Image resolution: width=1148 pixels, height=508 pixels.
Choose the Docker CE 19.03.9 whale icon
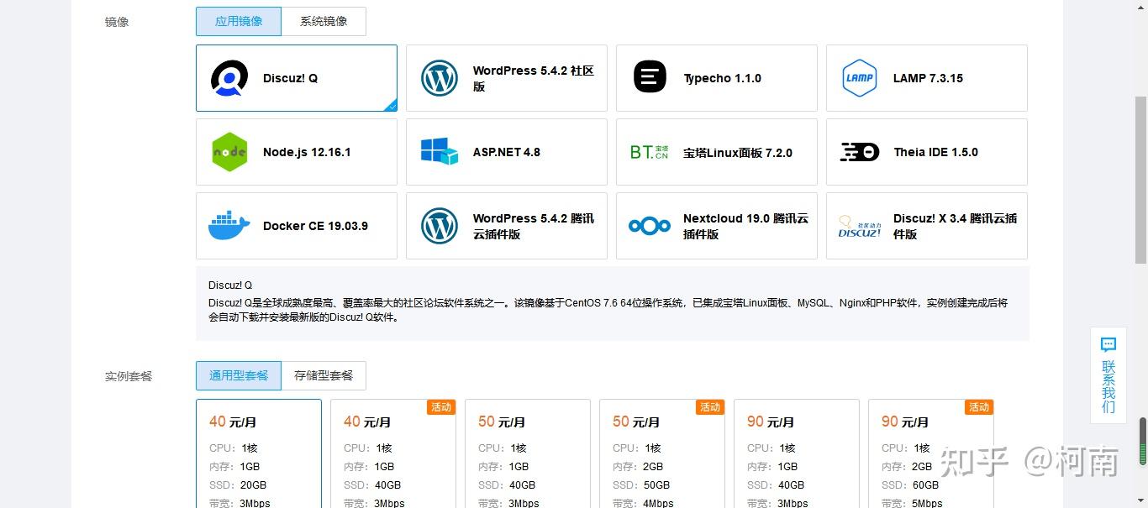point(229,226)
